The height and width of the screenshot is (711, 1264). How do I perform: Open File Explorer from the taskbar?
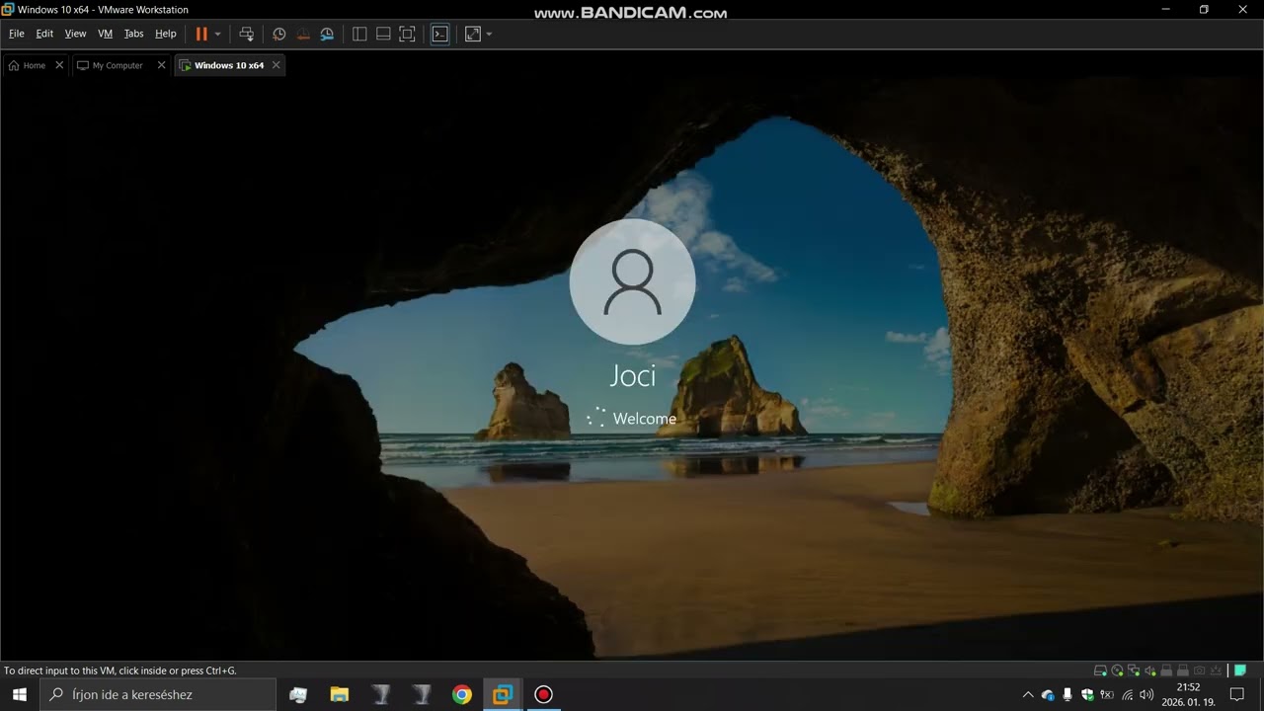pyautogui.click(x=340, y=694)
